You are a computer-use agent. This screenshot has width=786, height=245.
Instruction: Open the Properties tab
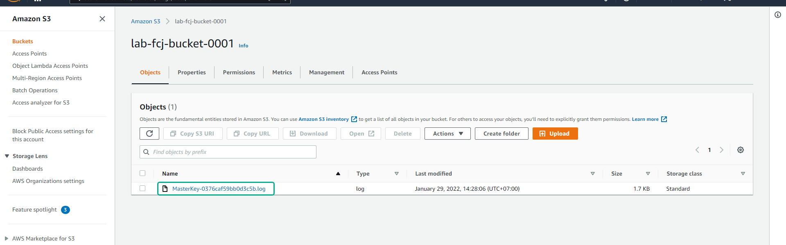click(192, 72)
